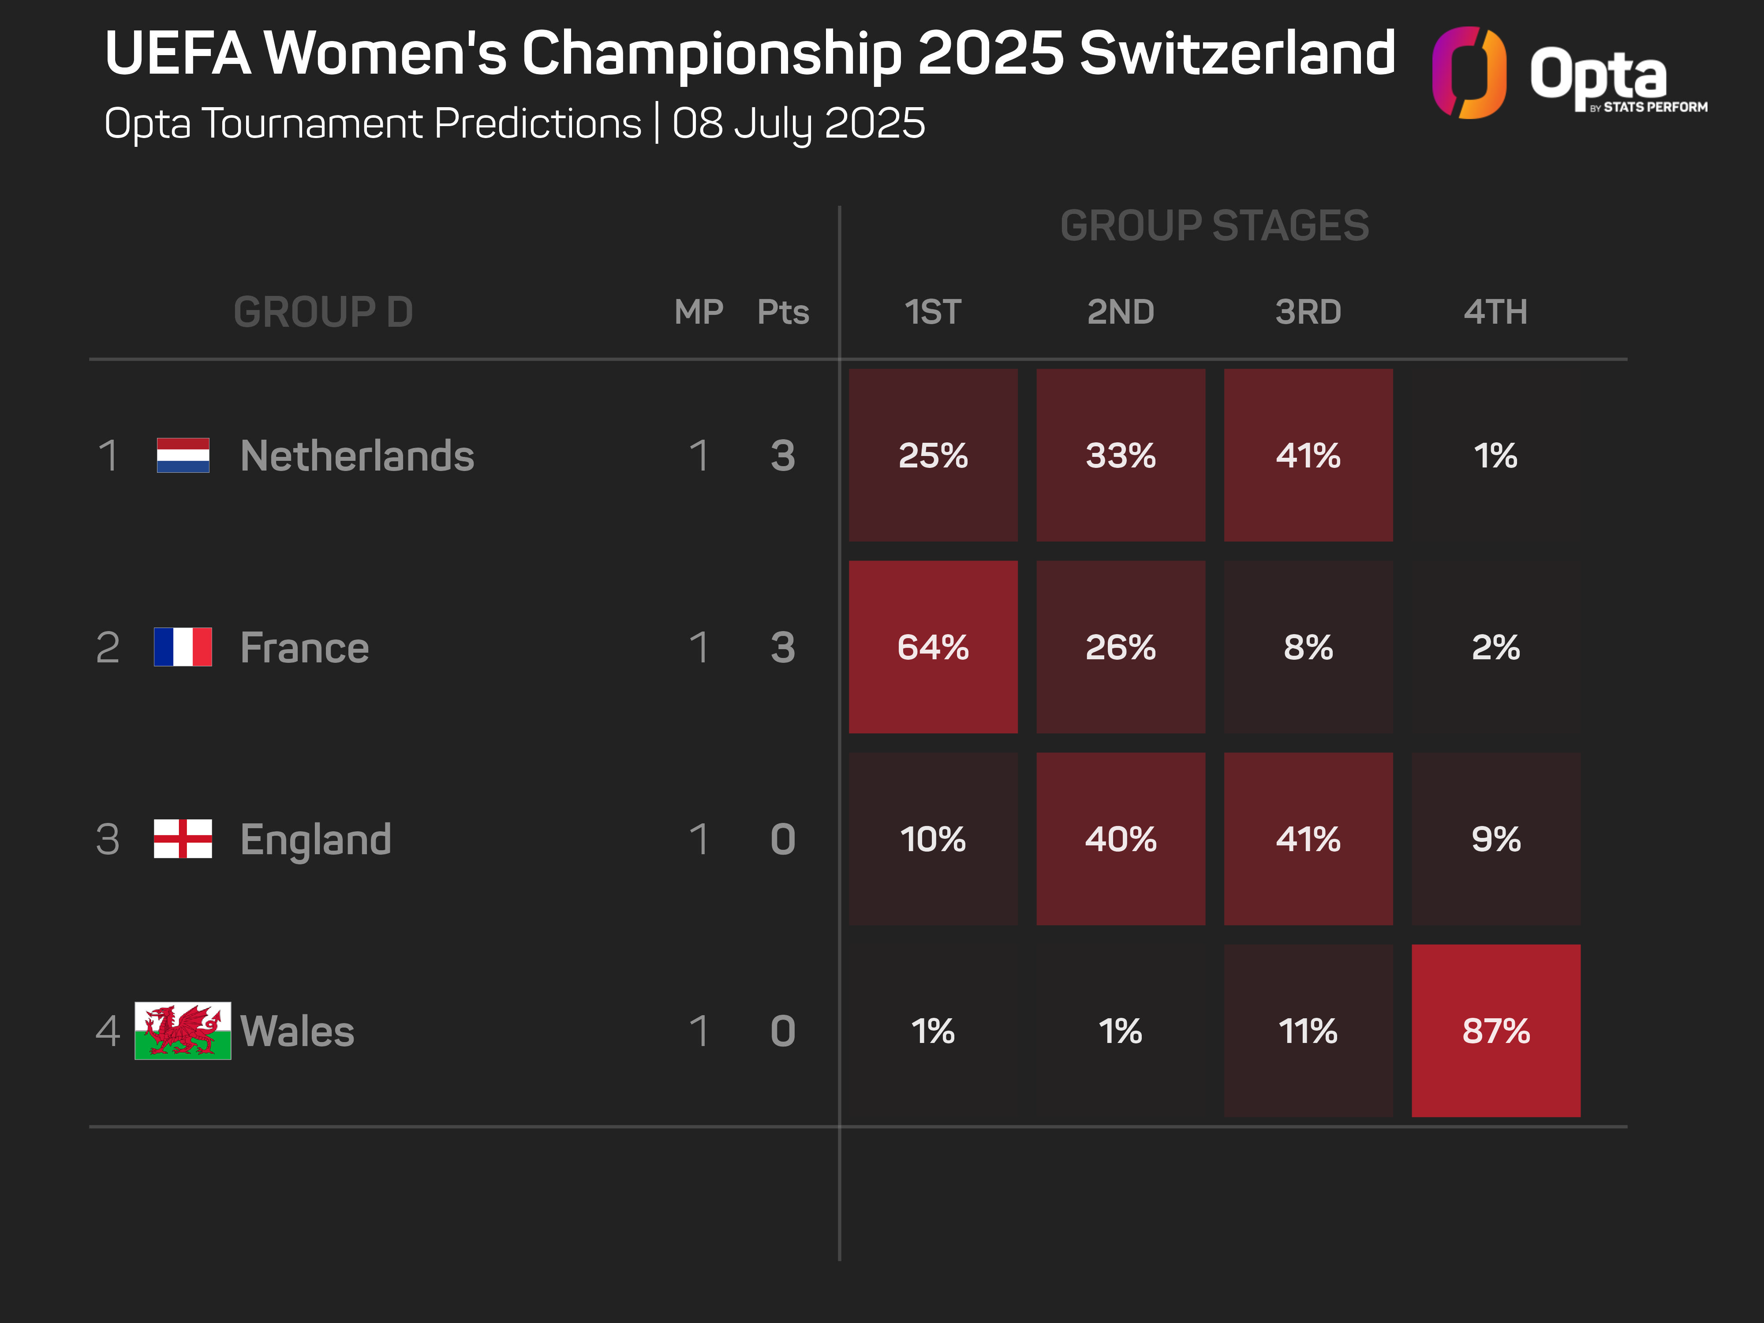Click the GROUP STAGES heading
Screen dimensions: 1764x1323
[x=1214, y=226]
